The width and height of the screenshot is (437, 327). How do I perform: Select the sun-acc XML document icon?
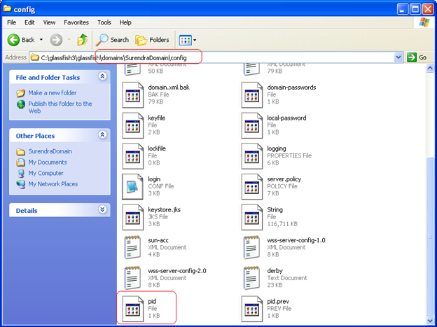(132, 248)
